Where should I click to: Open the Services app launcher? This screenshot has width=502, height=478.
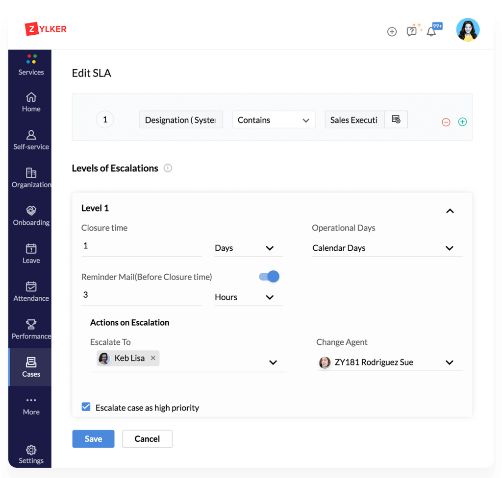31,65
